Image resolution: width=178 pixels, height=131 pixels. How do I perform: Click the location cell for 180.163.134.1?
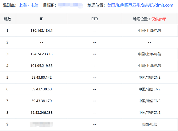149,31
